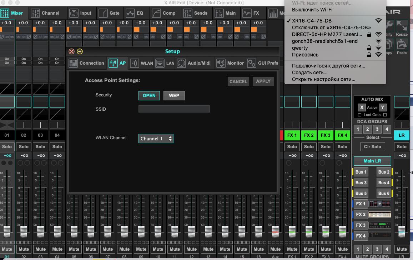Open the Sends view icon
Image resolution: width=413 pixels, height=260 pixels.
(x=188, y=13)
